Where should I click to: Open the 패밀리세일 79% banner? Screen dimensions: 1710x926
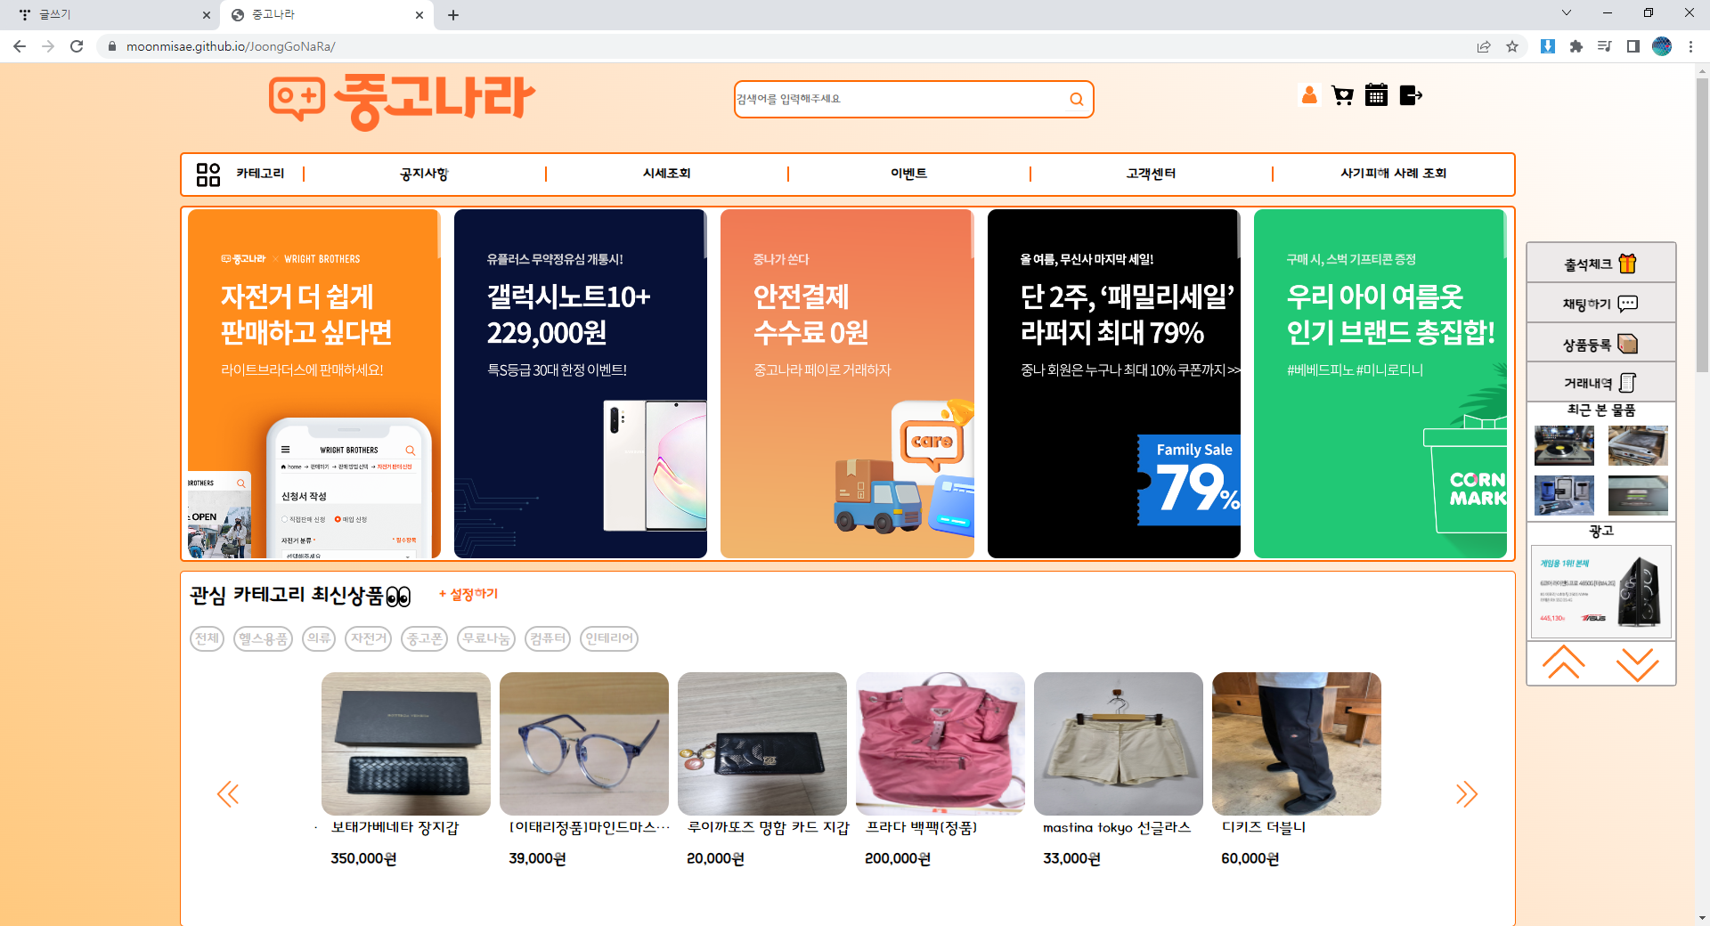[1114, 384]
